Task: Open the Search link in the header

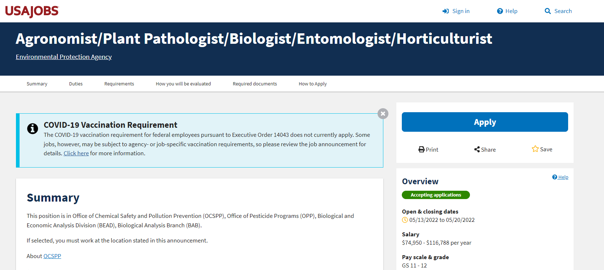Action: (563, 11)
